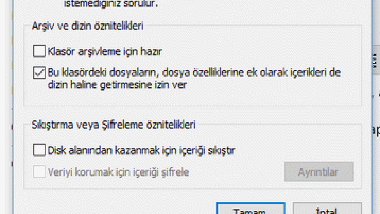Image resolution: width=380 pixels, height=214 pixels.
Task: Tick the 'Klasör arşivleme için hazır' checkbox
Action: 39,51
